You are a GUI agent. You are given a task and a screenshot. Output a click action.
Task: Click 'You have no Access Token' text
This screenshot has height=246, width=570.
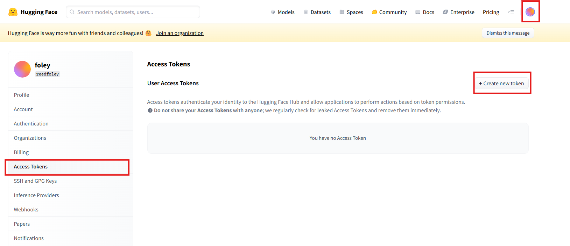point(338,138)
